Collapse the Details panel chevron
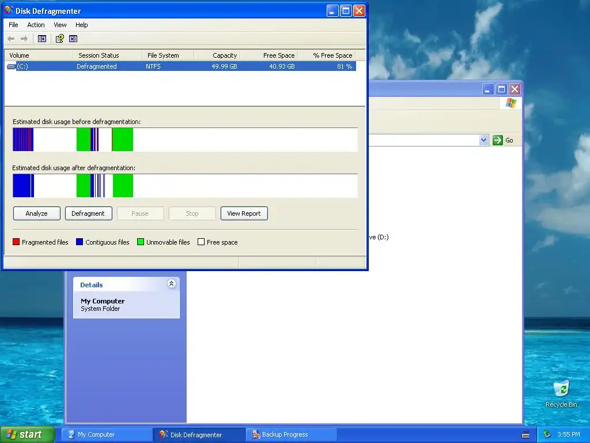 (171, 284)
